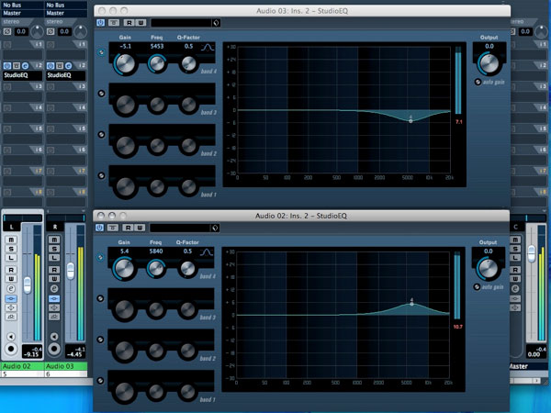Open StudioEQ insert slot on Audio 03 channel
The height and width of the screenshot is (413, 551).
[x=66, y=75]
